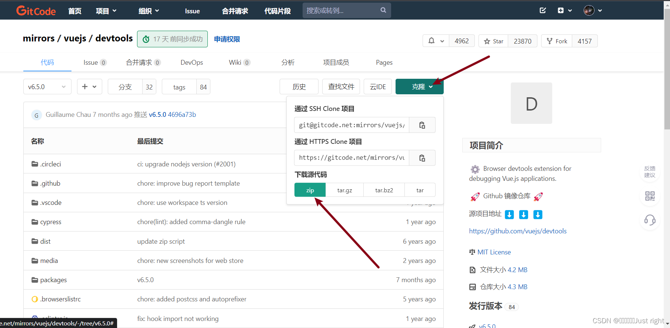Viewport: 670px width, 328px height.
Task: Open the 历史 history button
Action: click(x=299, y=87)
